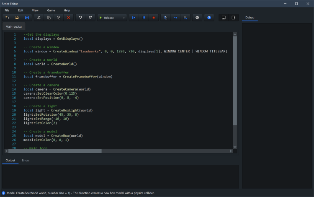314x197 pixels.
Task: Click the New file toolbar icon
Action: click(x=7, y=18)
